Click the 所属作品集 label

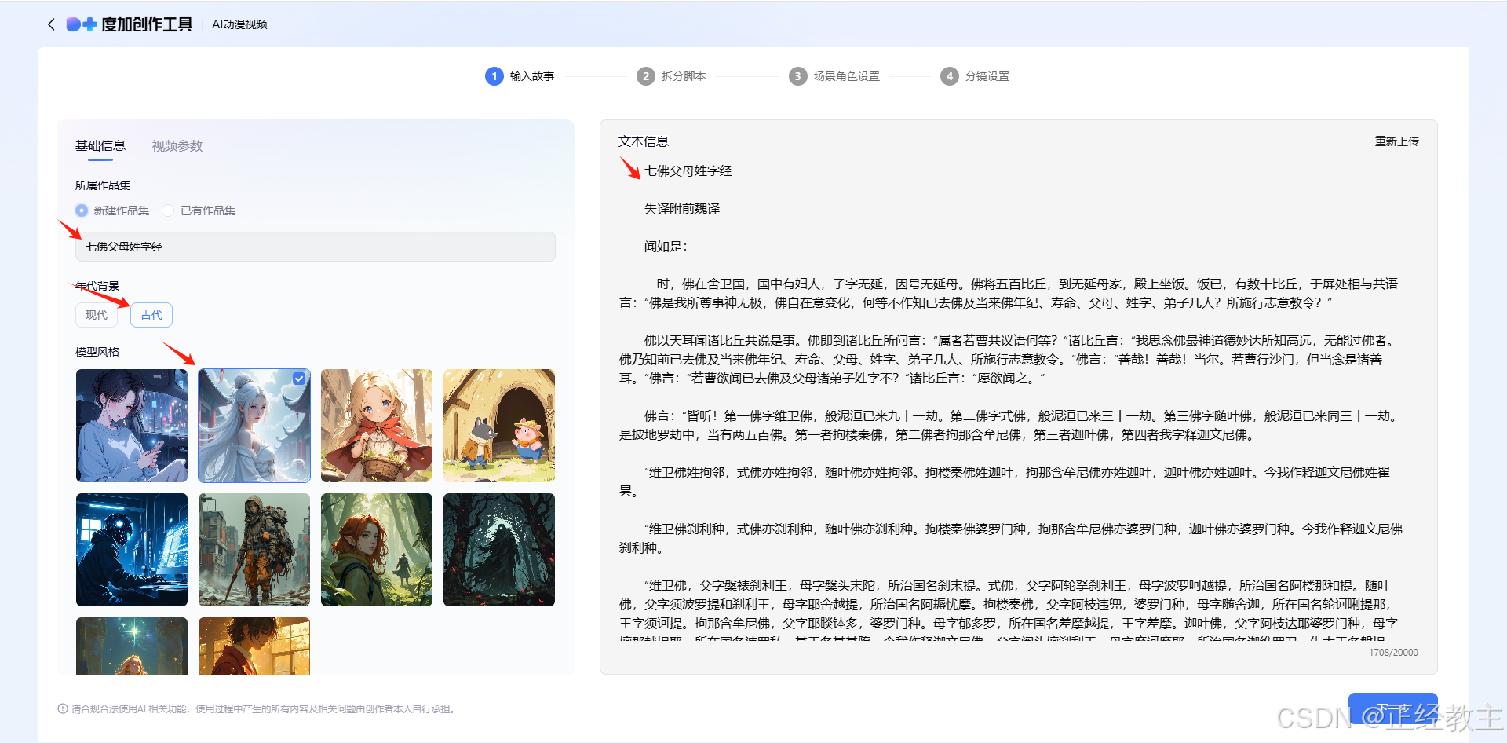[103, 185]
